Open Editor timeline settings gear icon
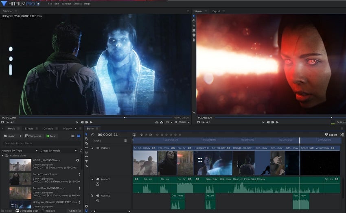The image size is (346, 213). [86, 206]
